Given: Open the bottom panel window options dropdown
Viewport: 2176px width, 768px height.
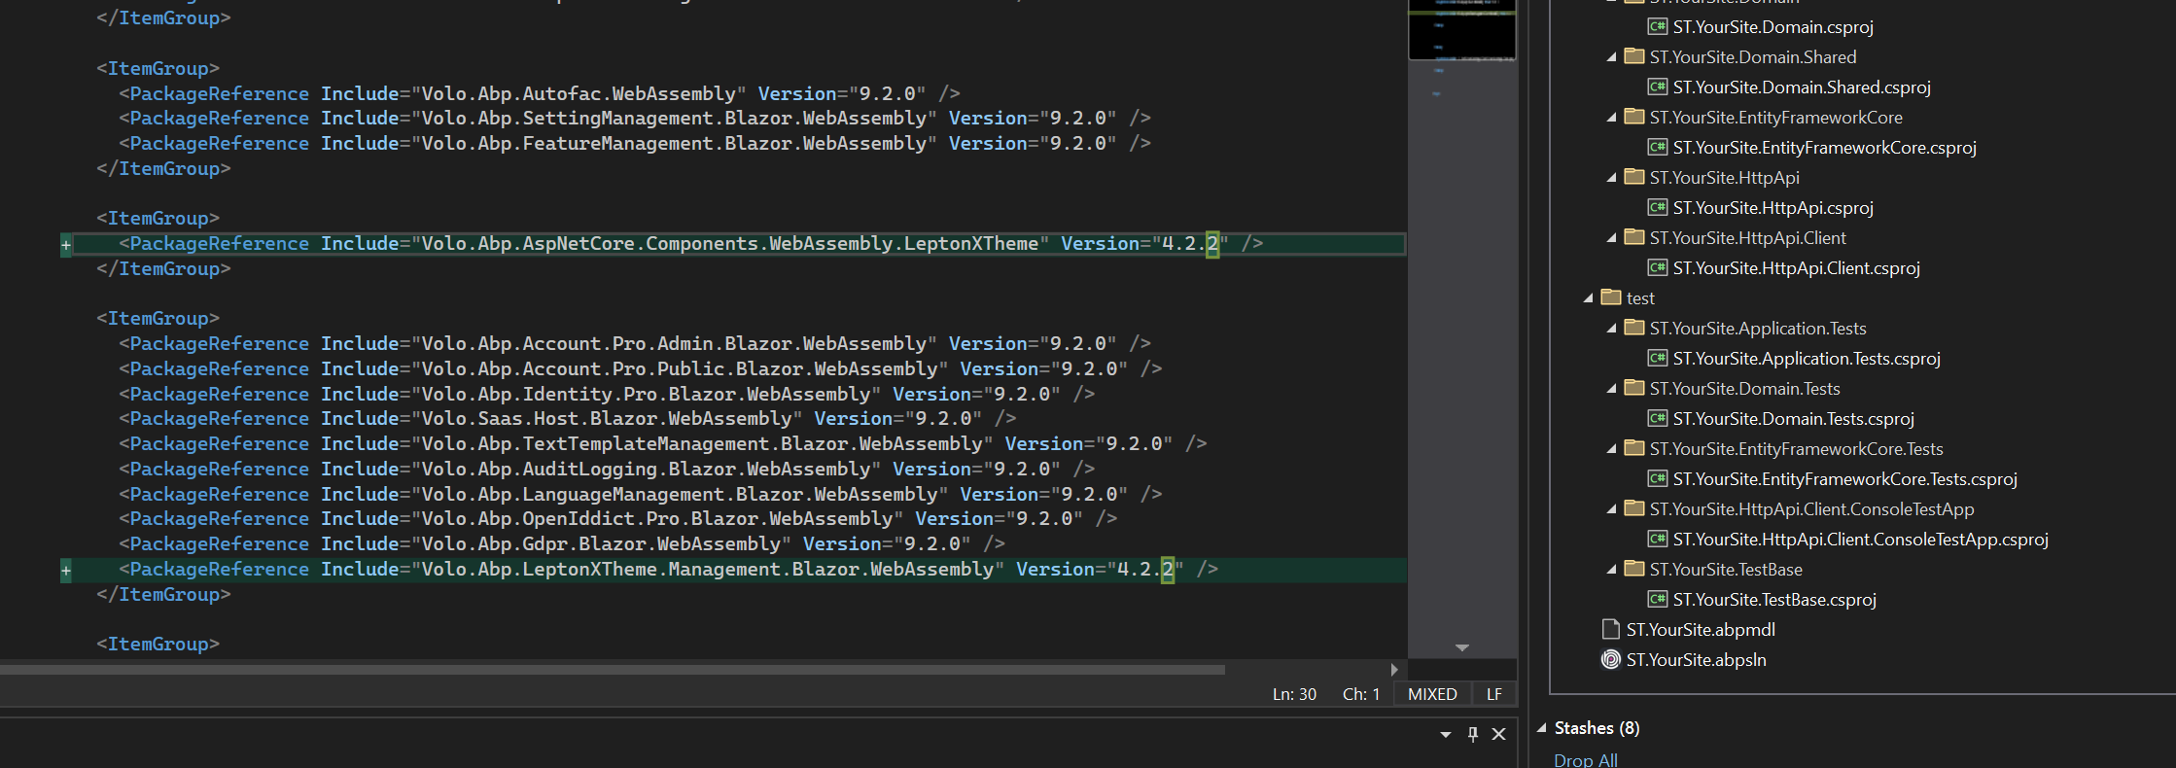Looking at the screenshot, I should coord(1445,735).
